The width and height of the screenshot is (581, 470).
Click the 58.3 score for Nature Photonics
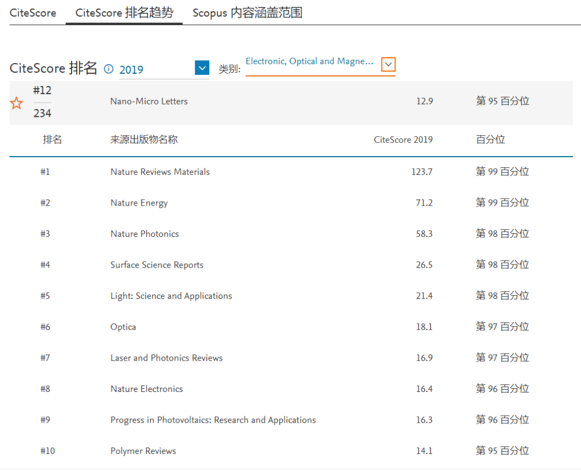[x=424, y=234]
